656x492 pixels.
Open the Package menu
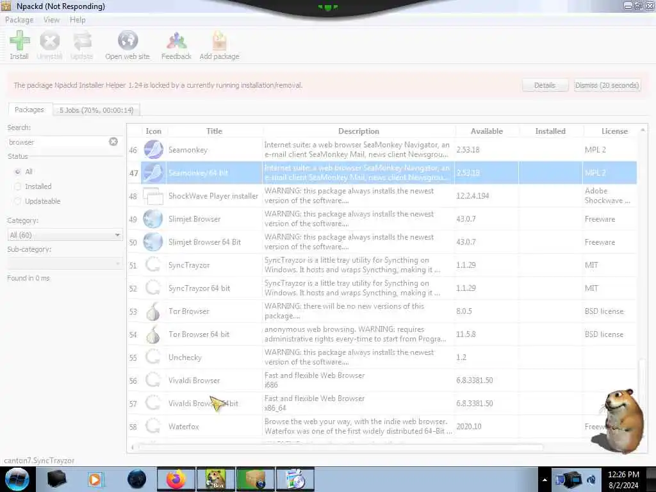click(19, 20)
